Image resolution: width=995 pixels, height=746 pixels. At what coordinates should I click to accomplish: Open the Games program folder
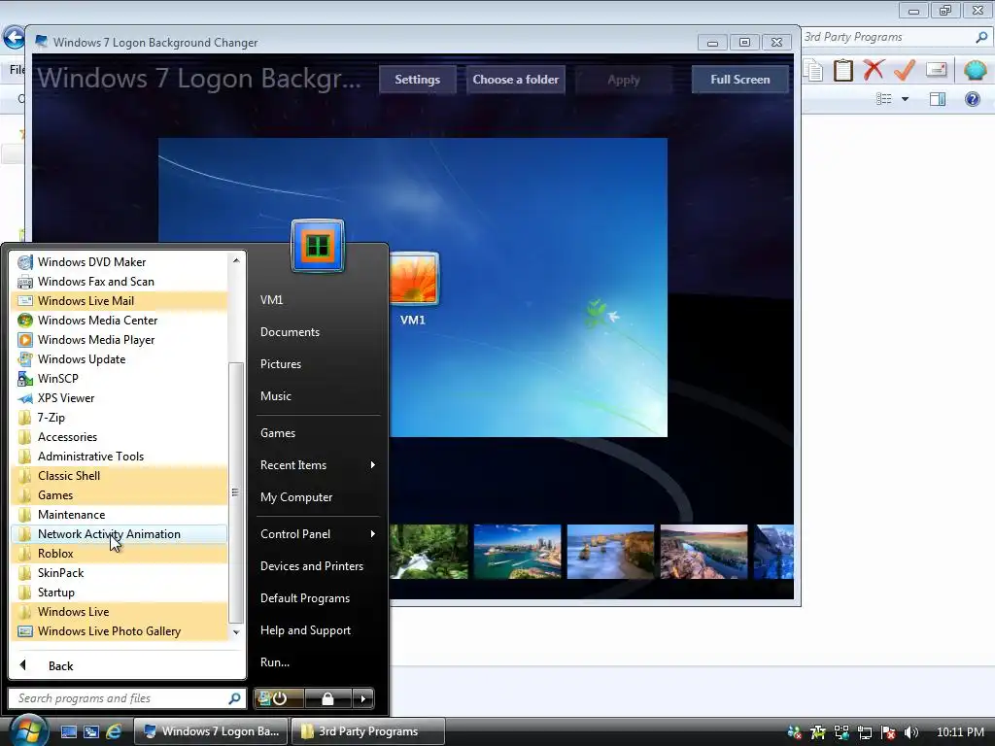pyautogui.click(x=119, y=495)
